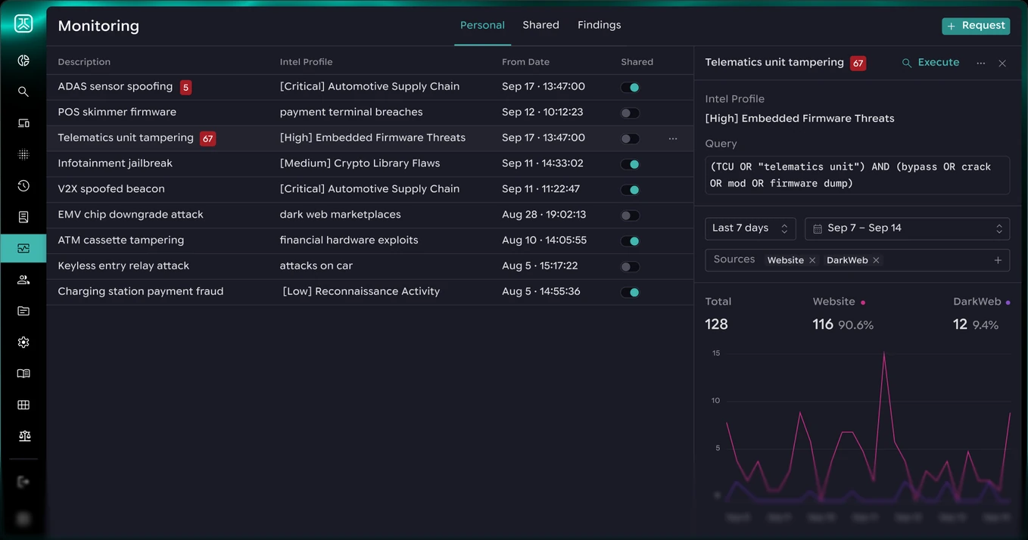Select the POS skimmer firmware row

click(370, 113)
